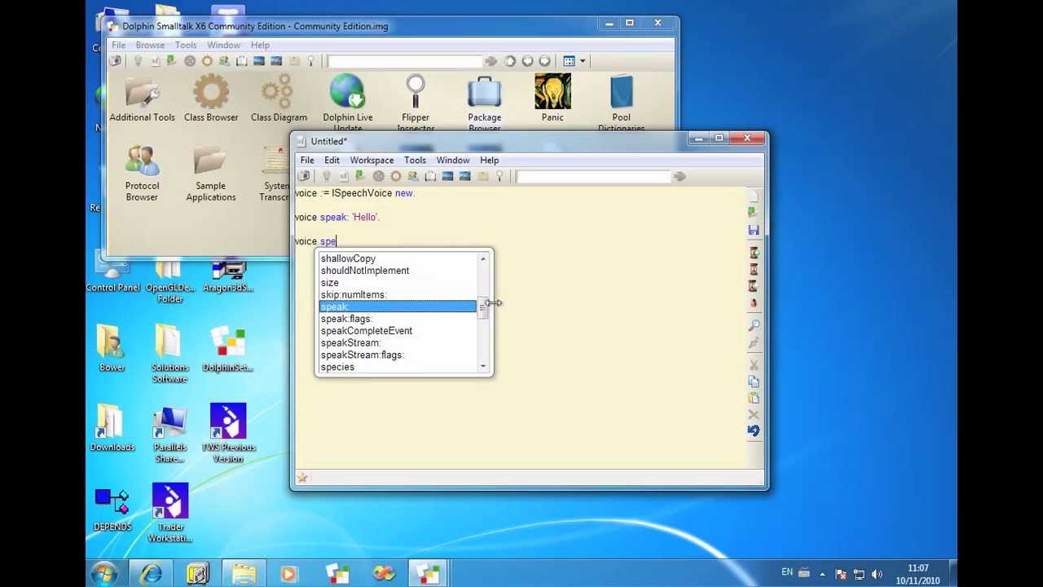1043x587 pixels.
Task: Open Class Diagram tool
Action: pos(279,99)
